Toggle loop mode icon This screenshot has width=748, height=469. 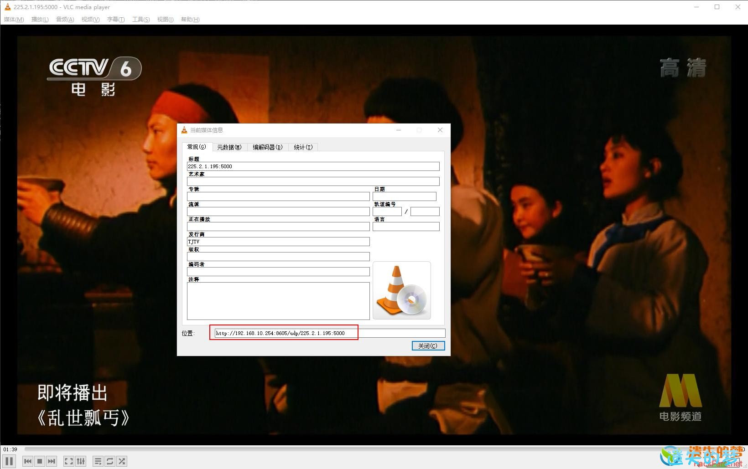[110, 461]
